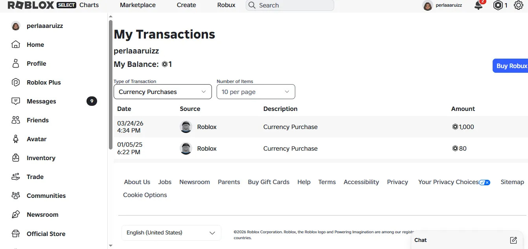This screenshot has height=249, width=528.
Task: Expand the Type of Transaction dropdown
Action: click(163, 92)
